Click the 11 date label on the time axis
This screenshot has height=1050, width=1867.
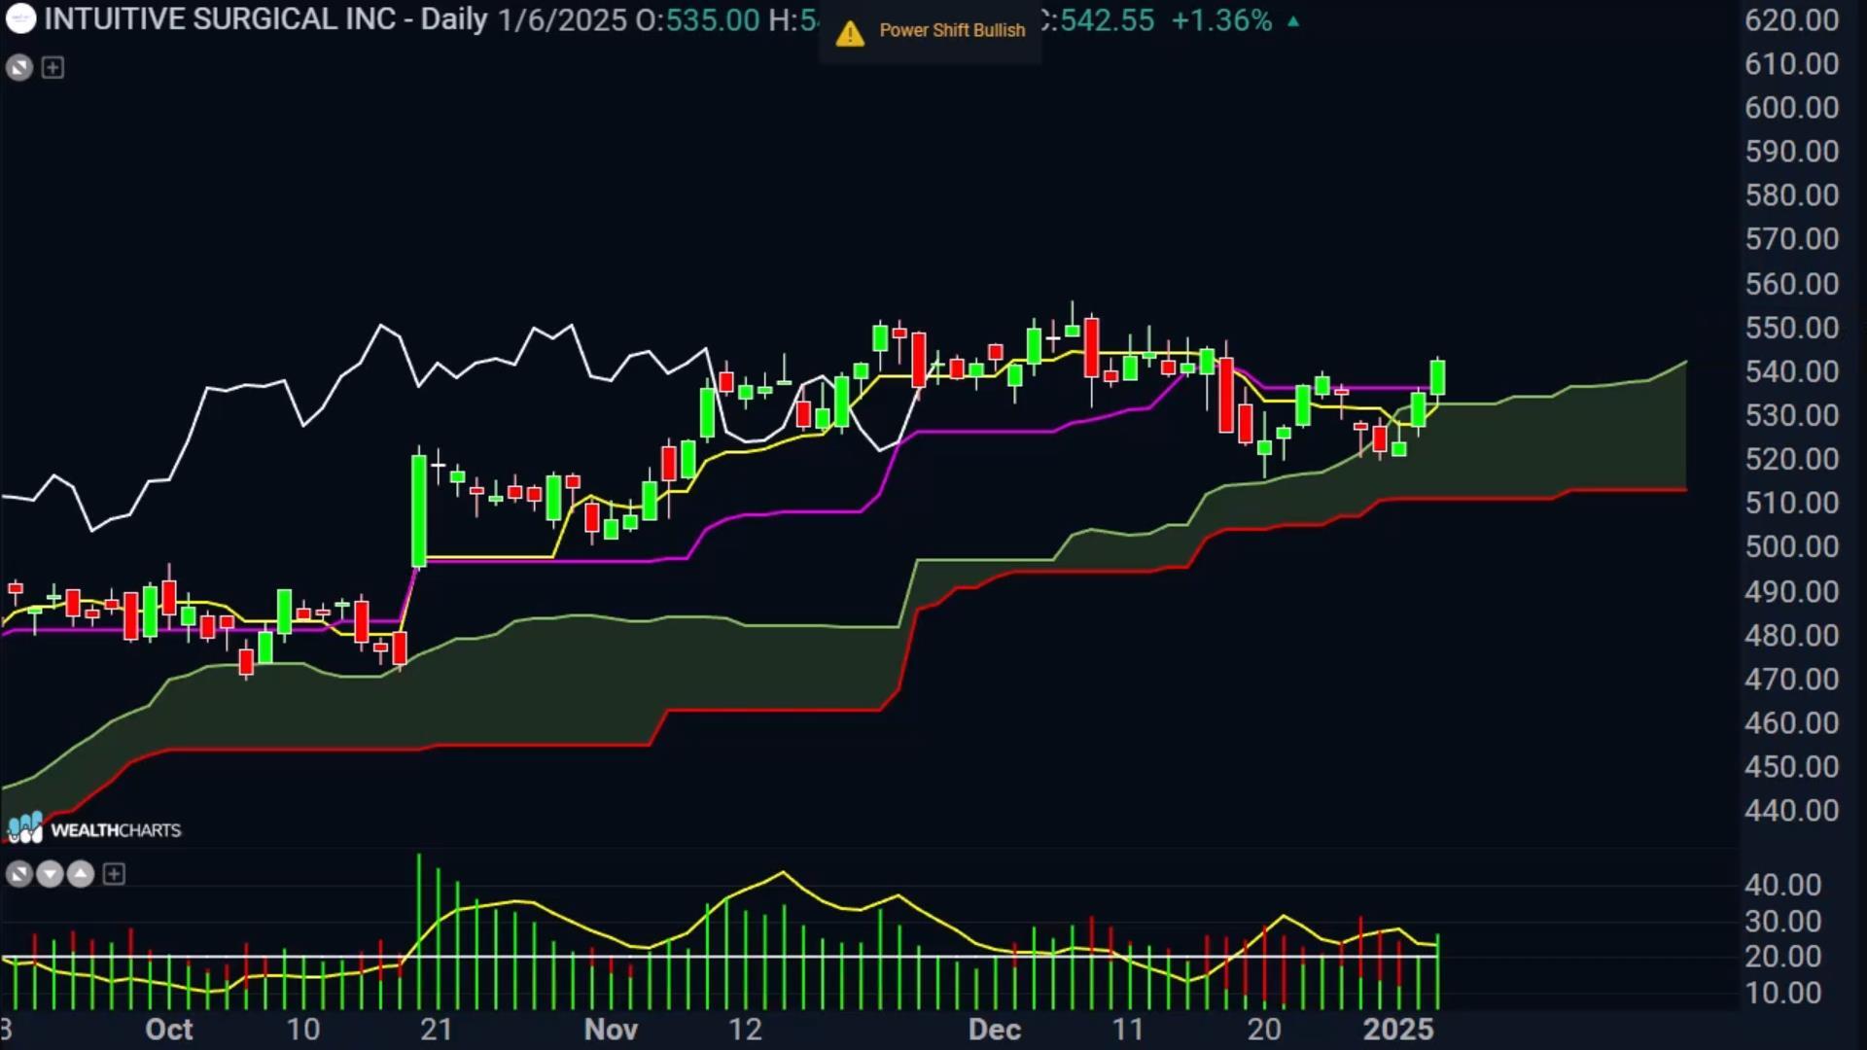click(1127, 1029)
